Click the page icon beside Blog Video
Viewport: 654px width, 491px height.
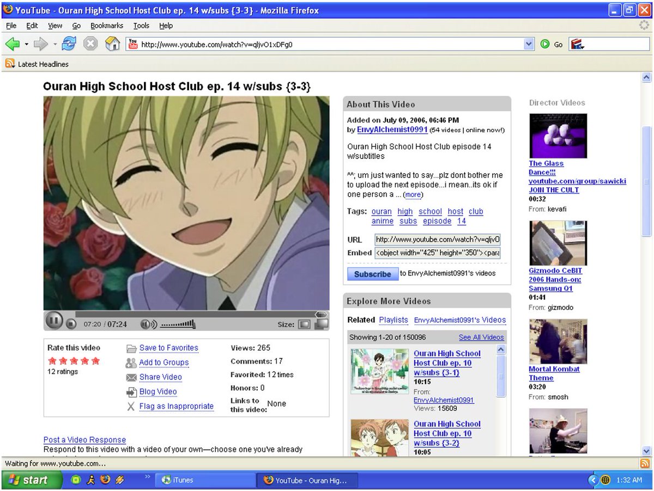click(x=131, y=392)
